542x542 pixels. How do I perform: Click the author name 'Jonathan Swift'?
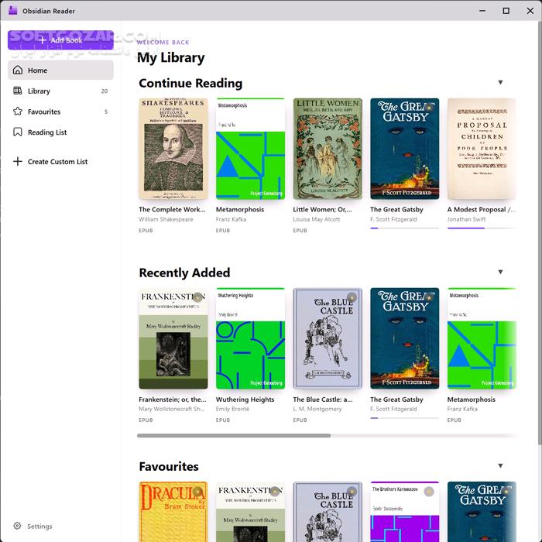click(x=466, y=219)
